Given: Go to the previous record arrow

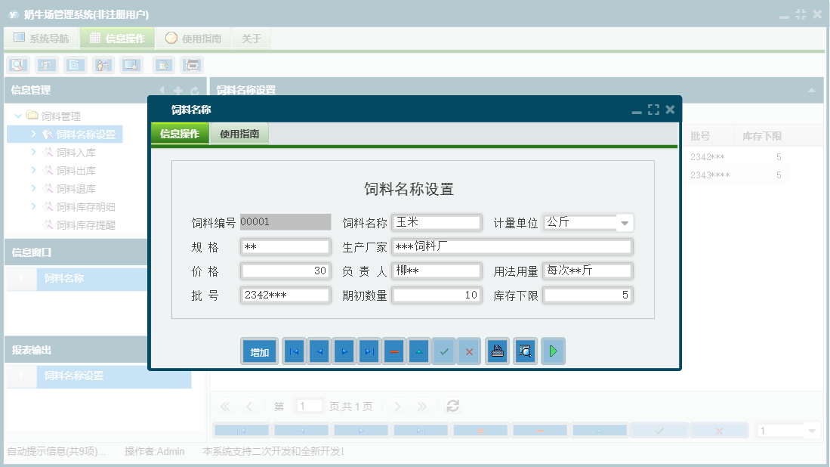Looking at the screenshot, I should click(319, 351).
